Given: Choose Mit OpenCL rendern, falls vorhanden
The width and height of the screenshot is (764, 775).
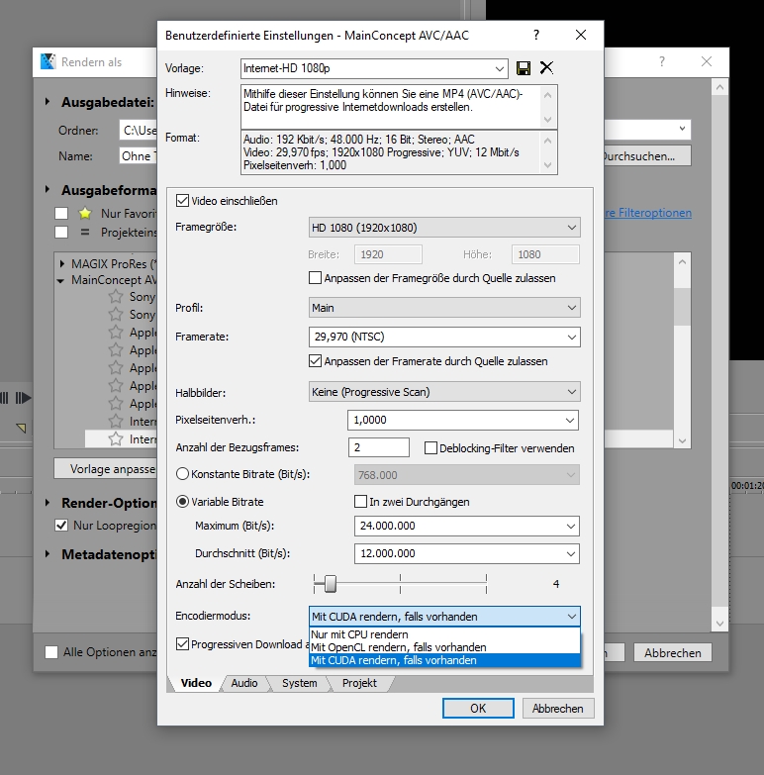Looking at the screenshot, I should [444, 647].
